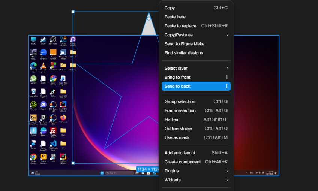Click the Windows Start button in image

102,173
